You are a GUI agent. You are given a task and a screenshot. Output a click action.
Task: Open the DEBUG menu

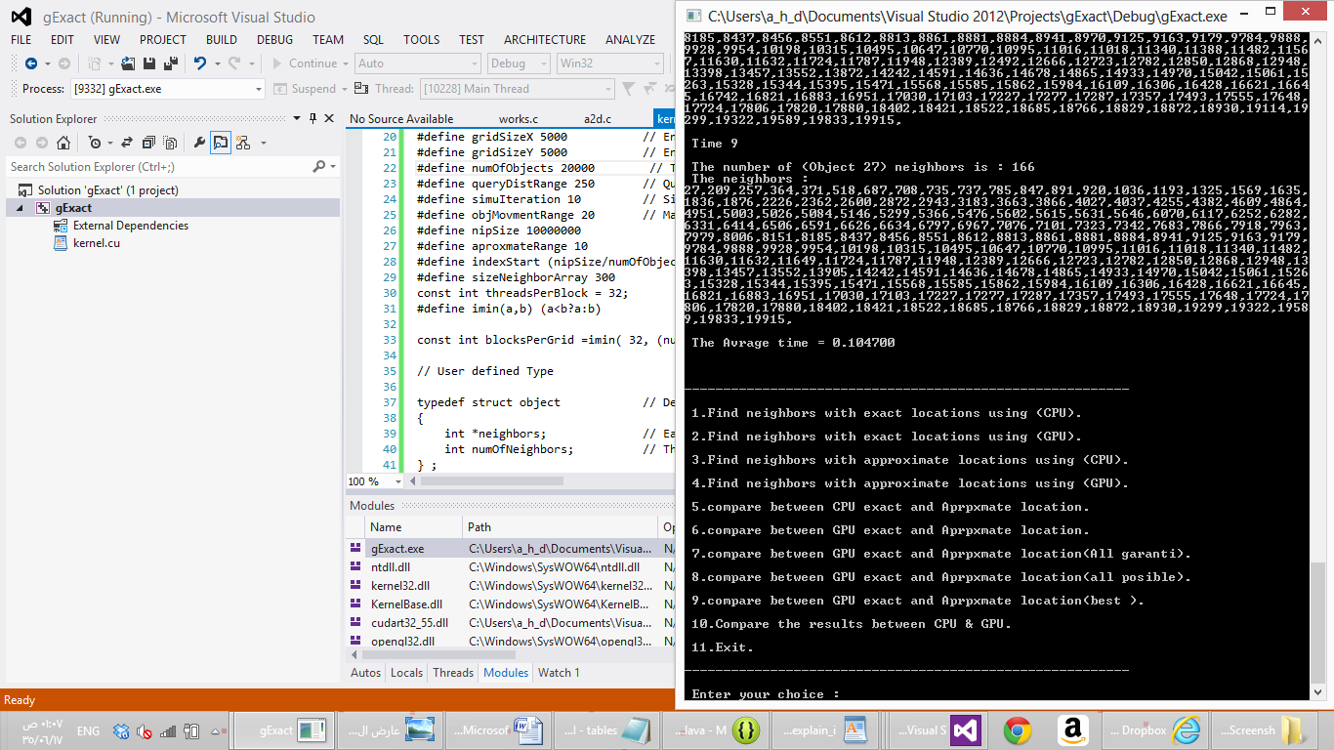(274, 40)
